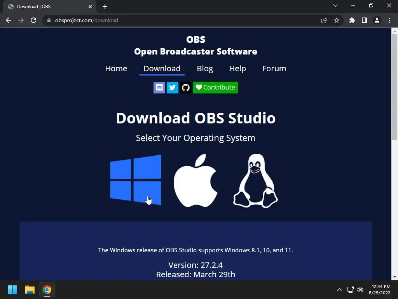Open Chrome three-dot menu
The width and height of the screenshot is (398, 299).
(x=389, y=20)
